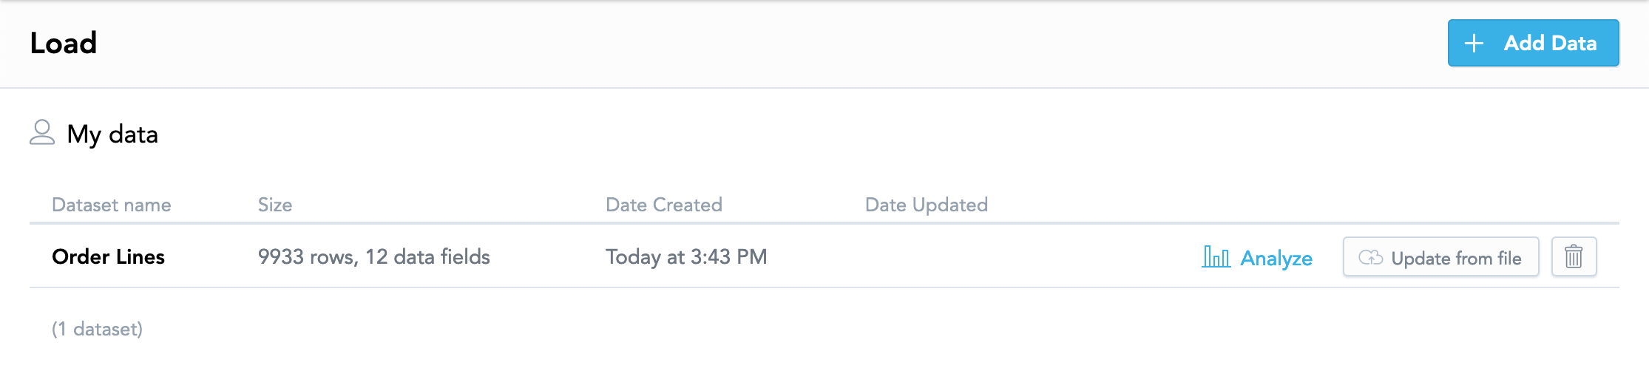Click the 9933 rows, 12 data fields text
This screenshot has height=368, width=1649.
pyautogui.click(x=374, y=256)
